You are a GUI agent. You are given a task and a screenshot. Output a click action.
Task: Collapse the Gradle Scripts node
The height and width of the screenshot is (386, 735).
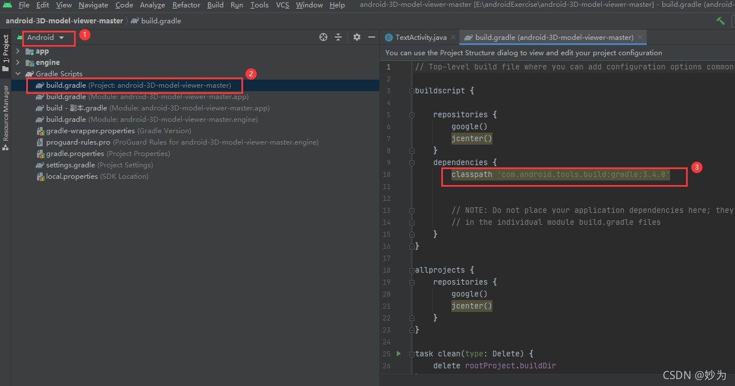18,74
